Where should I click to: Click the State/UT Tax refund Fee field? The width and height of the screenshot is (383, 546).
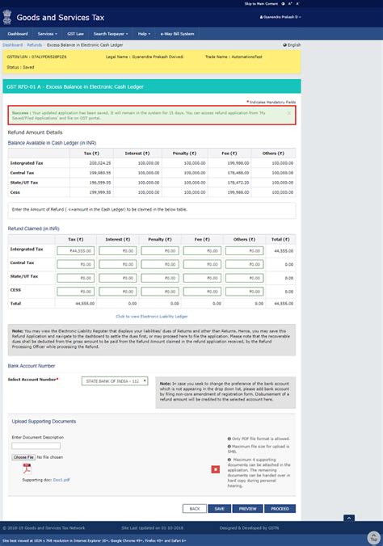pos(202,278)
